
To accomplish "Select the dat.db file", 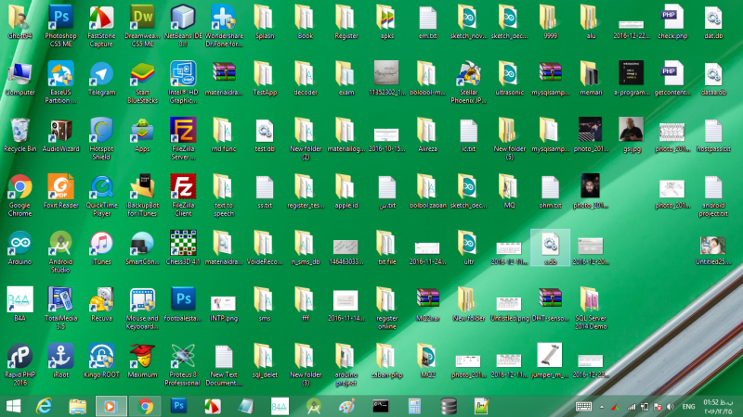I will pyautogui.click(x=713, y=21).
